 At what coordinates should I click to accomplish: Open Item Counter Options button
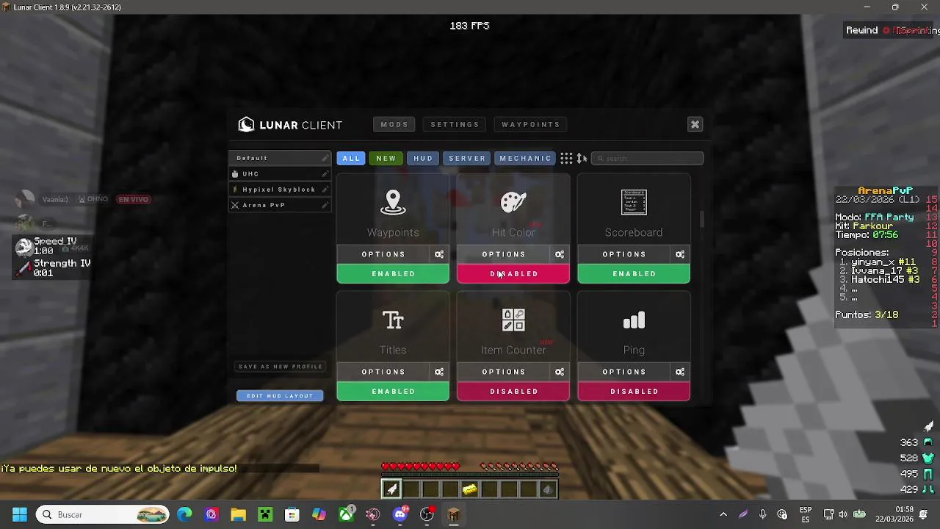(504, 372)
